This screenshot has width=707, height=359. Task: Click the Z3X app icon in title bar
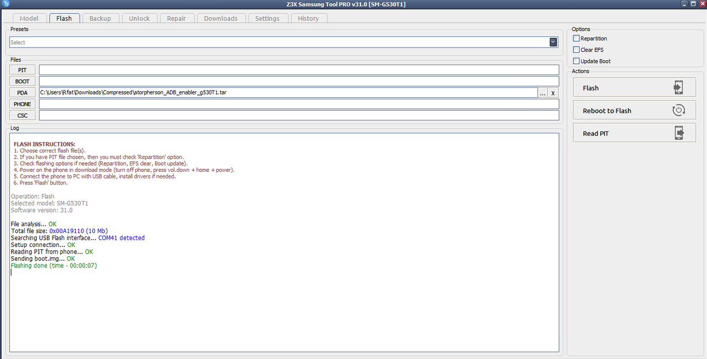coord(6,3)
